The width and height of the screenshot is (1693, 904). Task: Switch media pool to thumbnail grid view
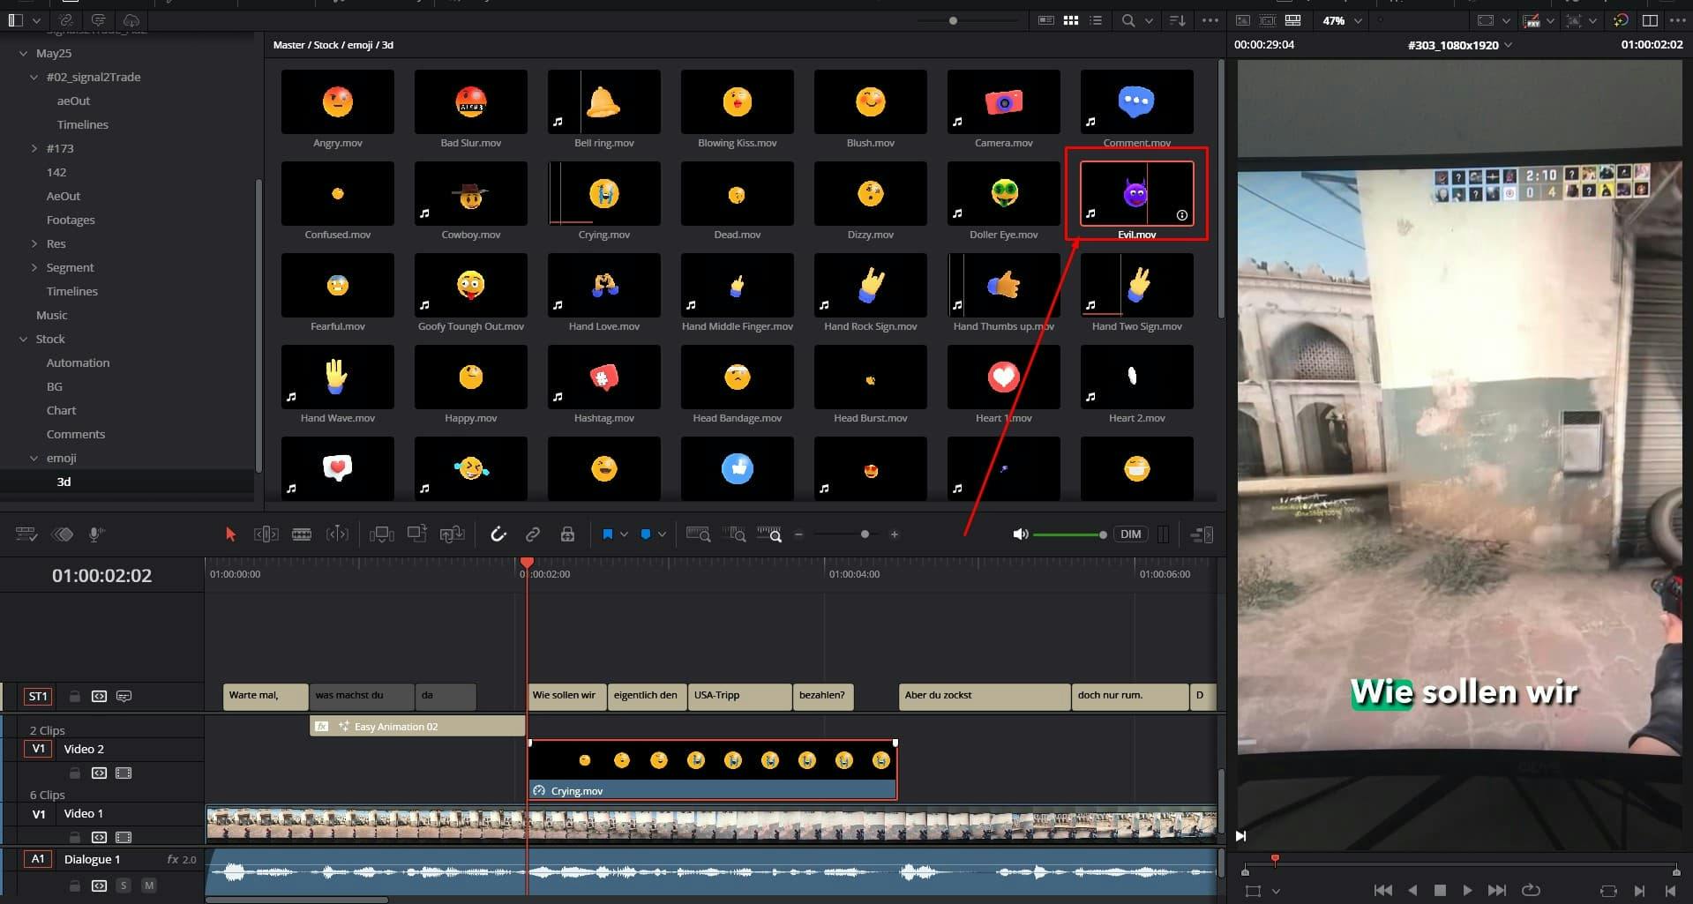click(x=1071, y=20)
